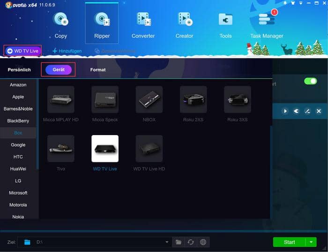The width and height of the screenshot is (328, 252).
Task: Select Box category in the sidebar
Action: (x=18, y=133)
